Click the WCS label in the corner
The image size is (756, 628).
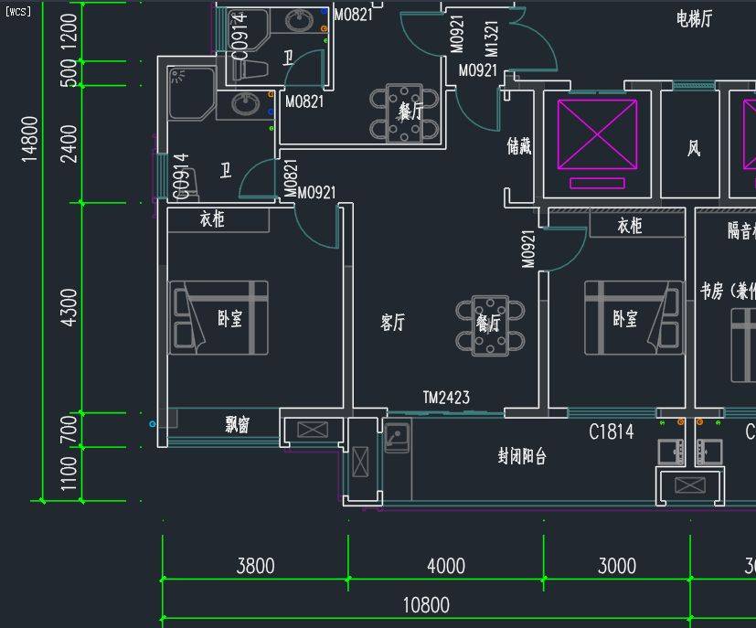tap(17, 12)
